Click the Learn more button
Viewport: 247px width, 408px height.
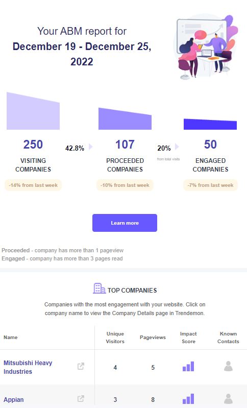pyautogui.click(x=125, y=223)
